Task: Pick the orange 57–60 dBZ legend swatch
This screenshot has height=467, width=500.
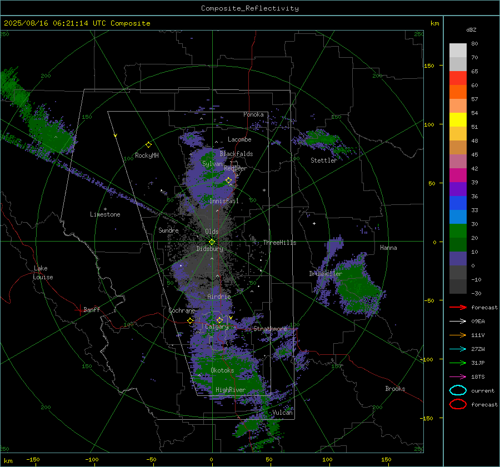Action: click(x=458, y=92)
